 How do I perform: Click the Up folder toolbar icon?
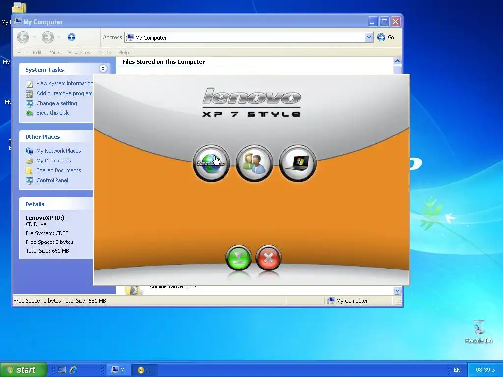(71, 37)
